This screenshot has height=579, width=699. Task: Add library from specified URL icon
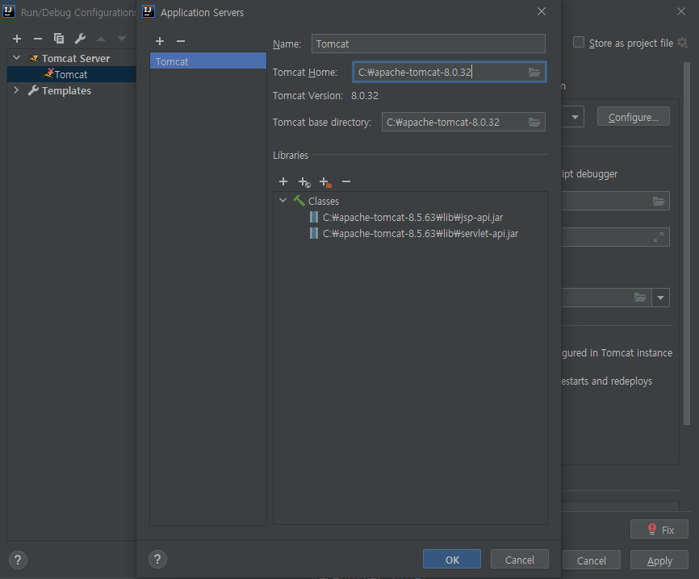(304, 182)
